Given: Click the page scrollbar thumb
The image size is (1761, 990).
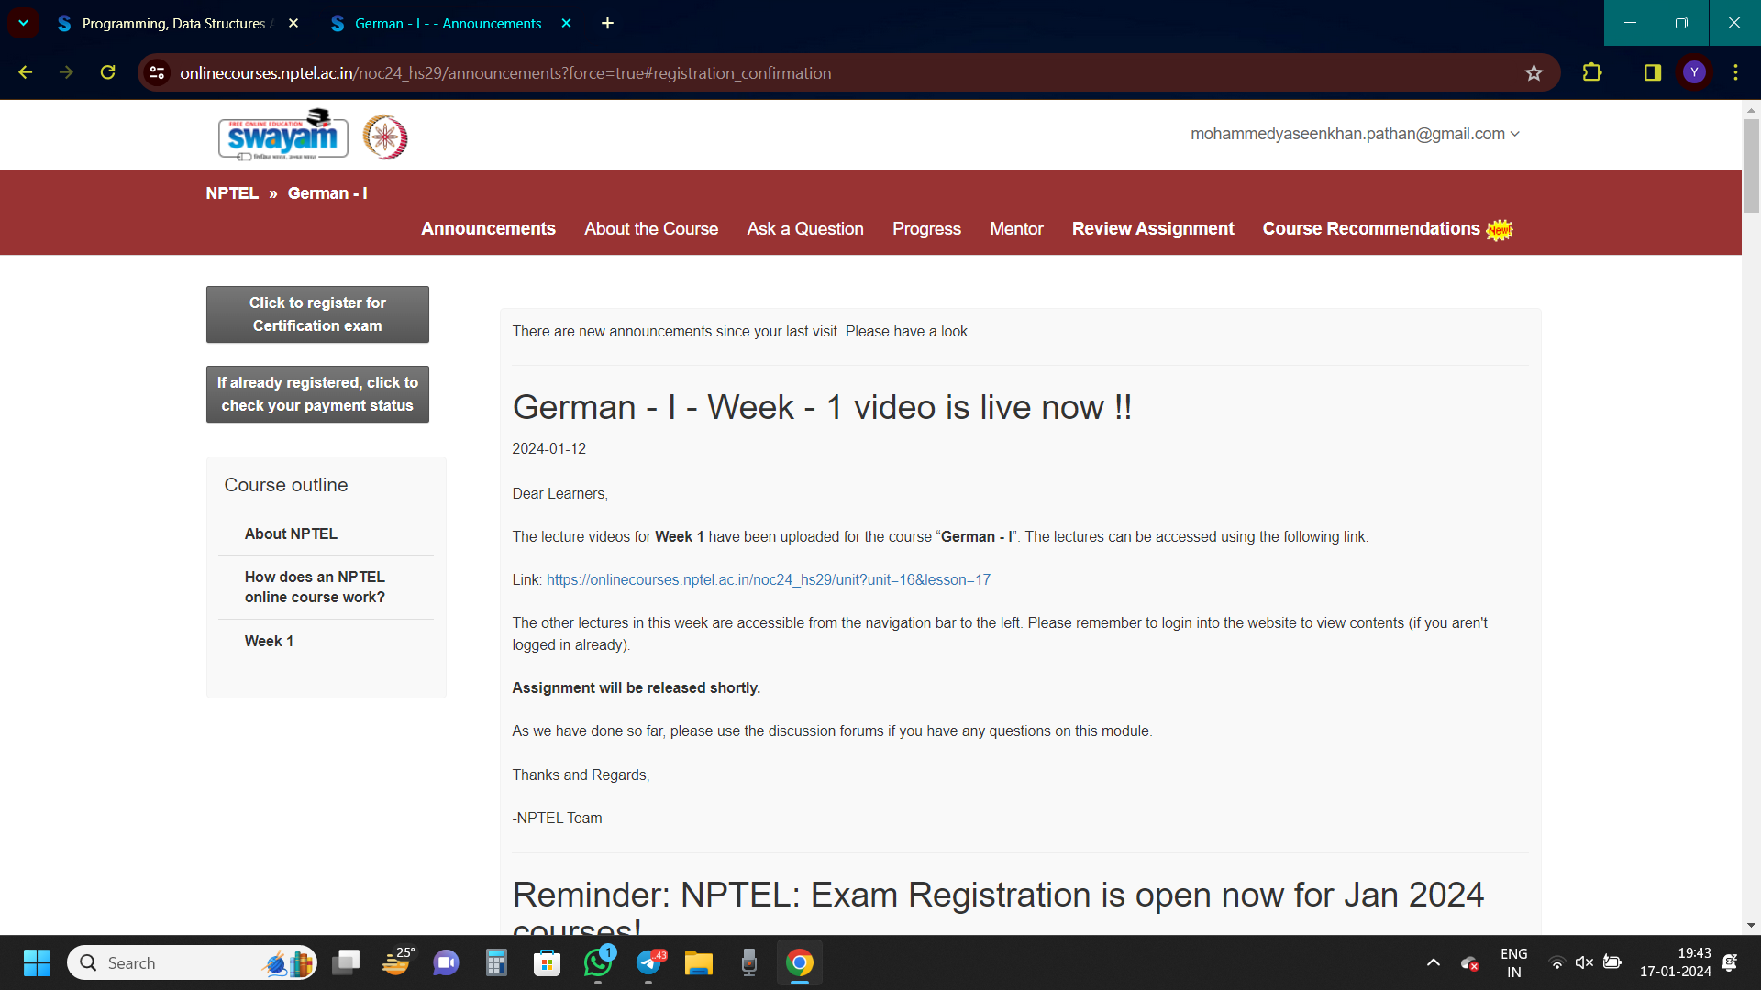Looking at the screenshot, I should 1751,165.
